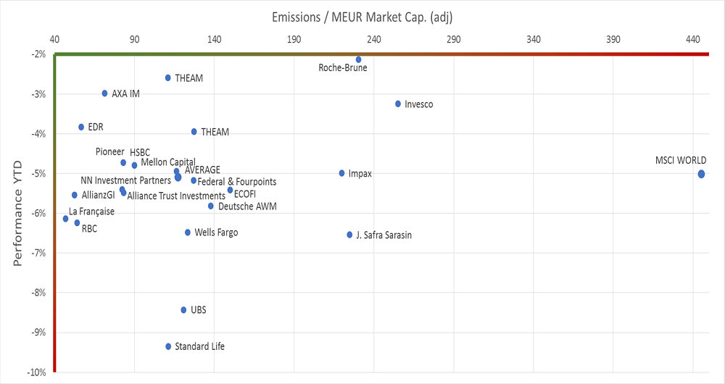Click the 'Deutsche AWM' label
725x384 pixels.
tap(247, 206)
